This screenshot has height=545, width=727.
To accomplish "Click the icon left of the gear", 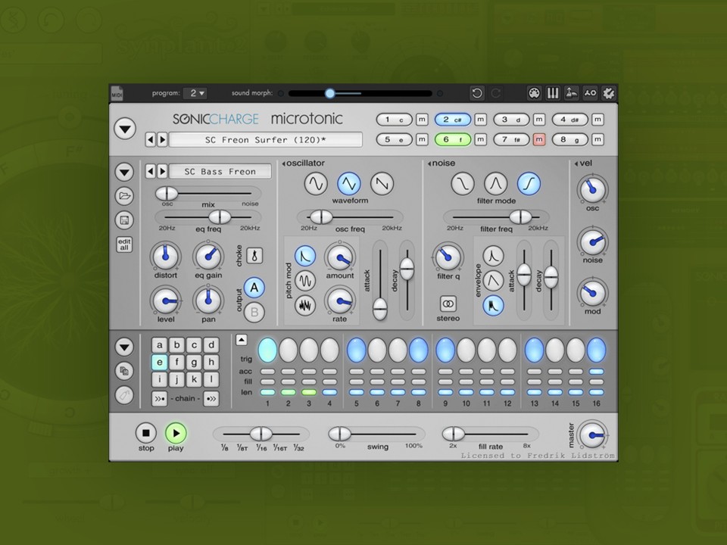I will point(590,93).
